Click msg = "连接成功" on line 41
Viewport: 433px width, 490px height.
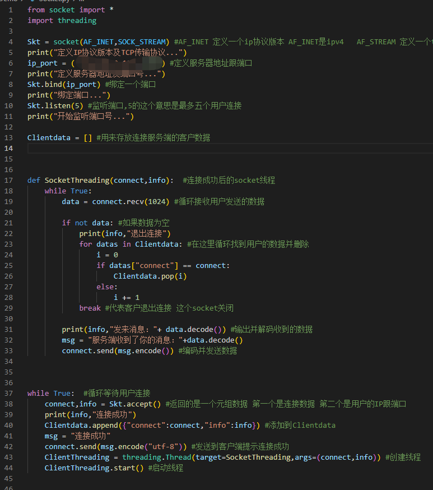coord(77,436)
